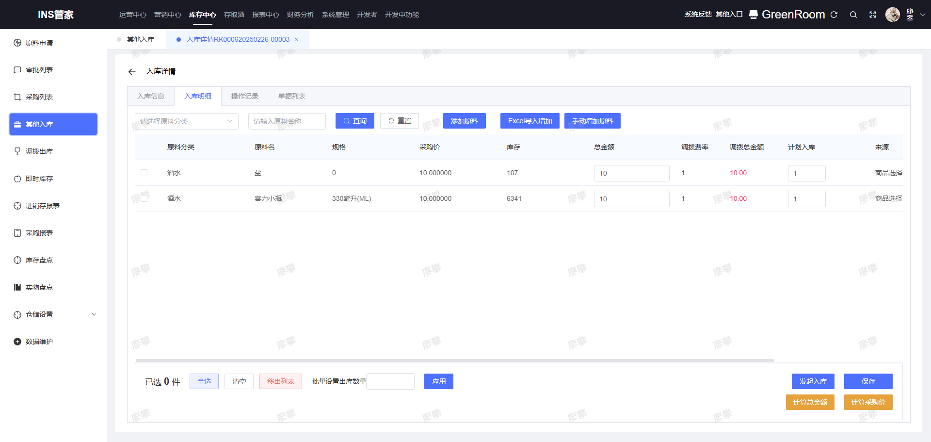This screenshot has width=931, height=442.
Task: Open the 请选择原料分类 dropdown
Action: [187, 121]
